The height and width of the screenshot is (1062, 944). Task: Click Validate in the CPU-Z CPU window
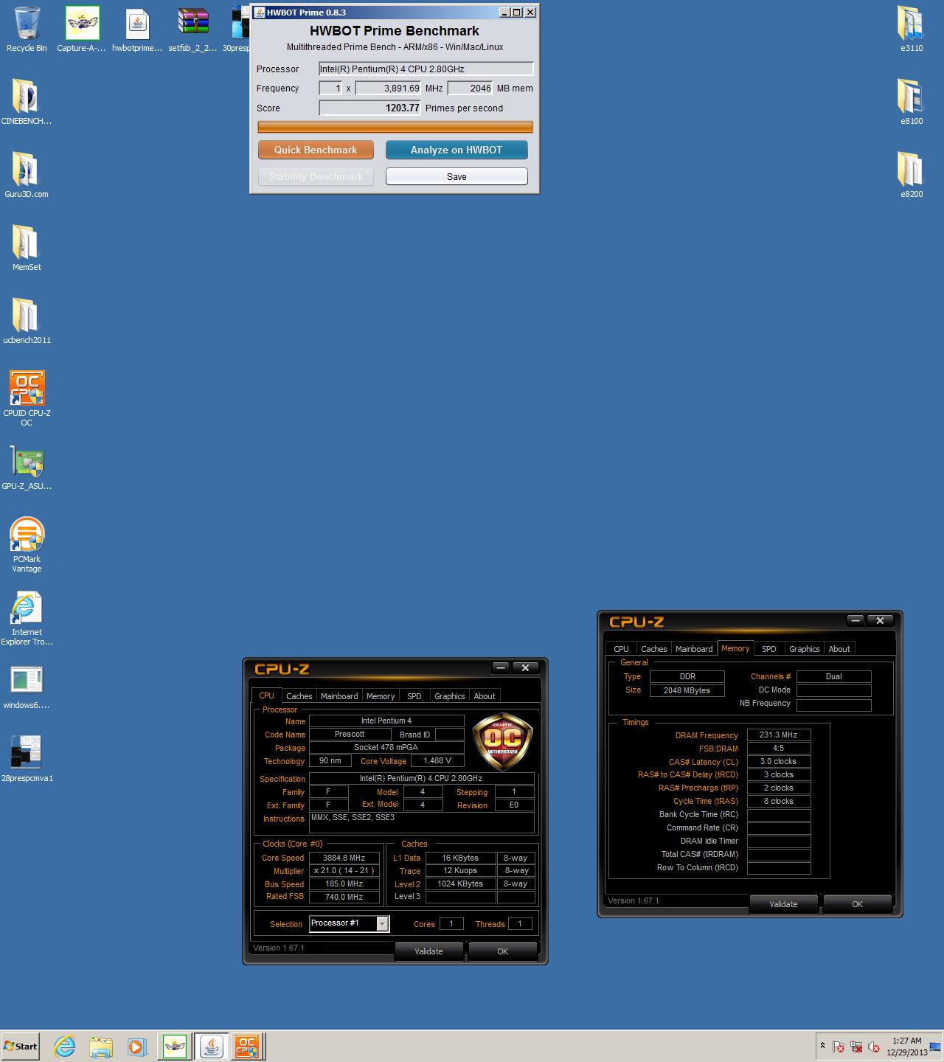point(428,951)
